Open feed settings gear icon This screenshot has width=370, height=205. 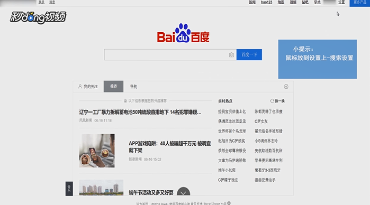(286, 87)
